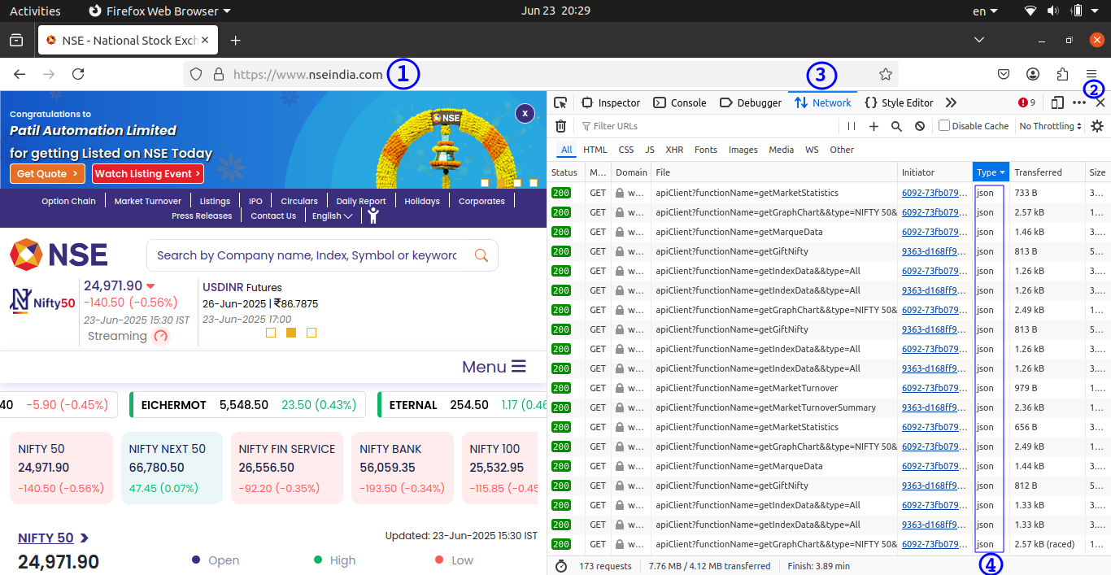Switch to the Console tab
The image size is (1111, 575).
(x=680, y=102)
